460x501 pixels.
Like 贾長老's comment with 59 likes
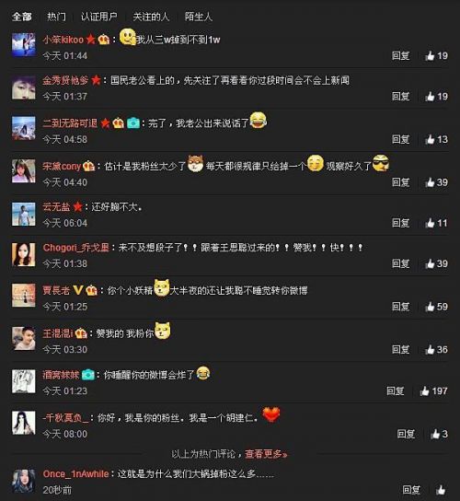coord(436,307)
